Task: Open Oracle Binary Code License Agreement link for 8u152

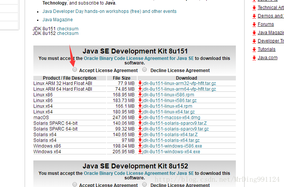Action: click(x=139, y=173)
